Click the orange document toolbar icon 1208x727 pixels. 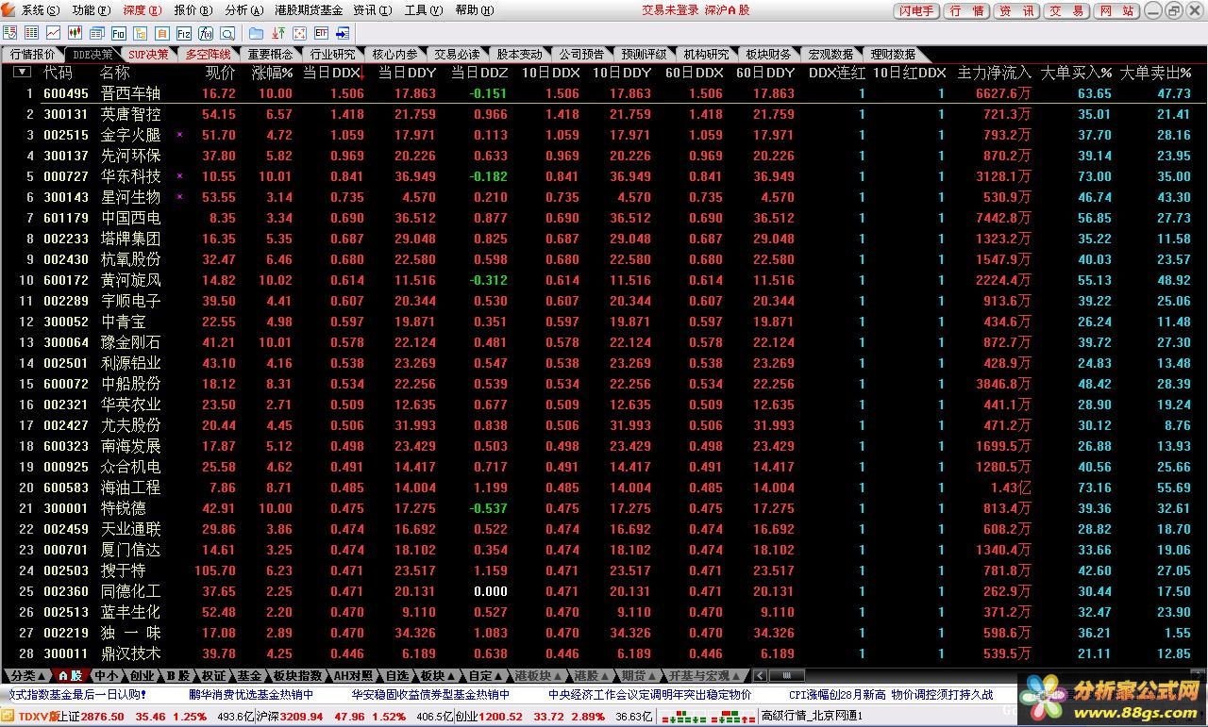(x=162, y=33)
